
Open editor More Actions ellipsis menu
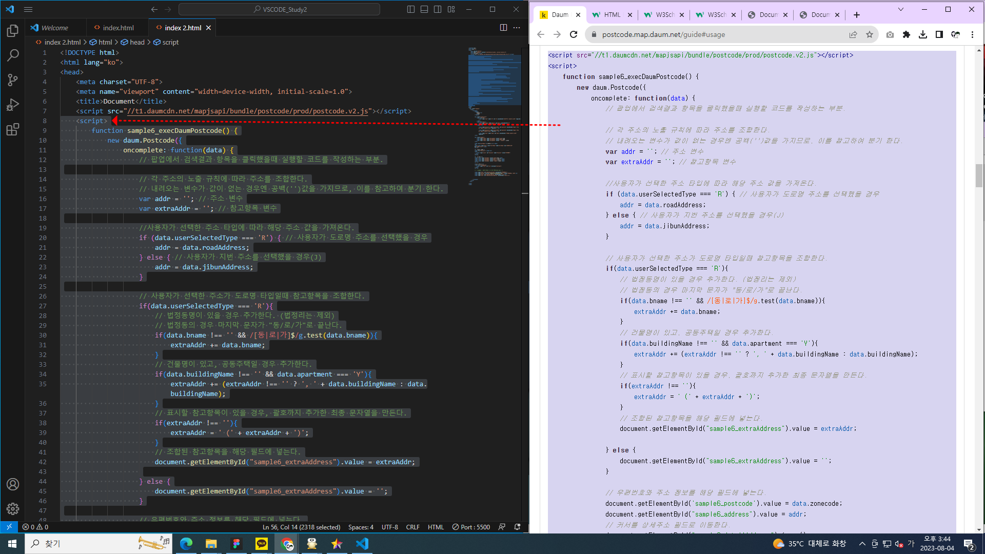click(517, 28)
